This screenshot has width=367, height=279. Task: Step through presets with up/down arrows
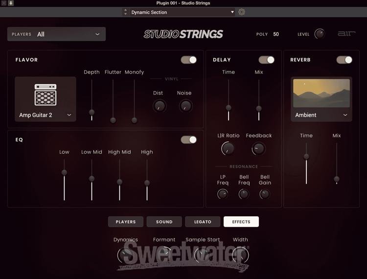tap(125, 12)
